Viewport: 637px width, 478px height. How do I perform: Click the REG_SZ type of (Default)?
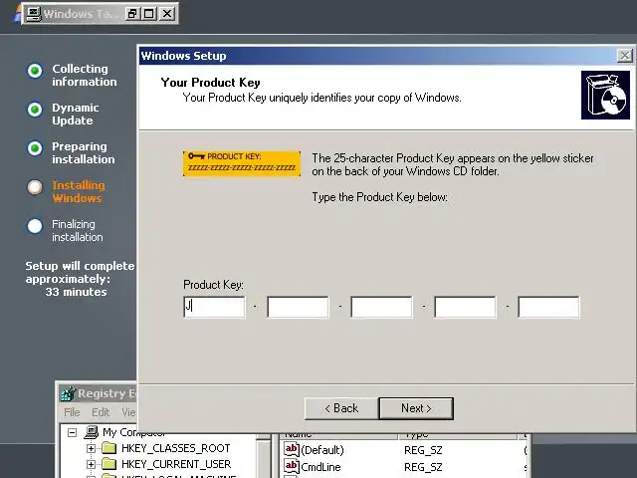[x=423, y=450]
